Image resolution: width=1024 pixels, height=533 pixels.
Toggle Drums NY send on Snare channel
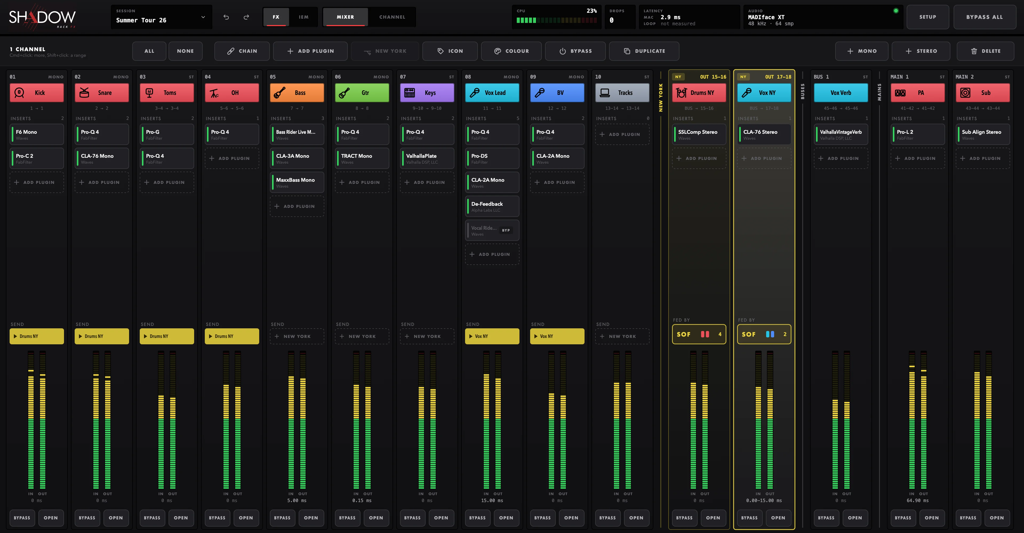(x=102, y=336)
